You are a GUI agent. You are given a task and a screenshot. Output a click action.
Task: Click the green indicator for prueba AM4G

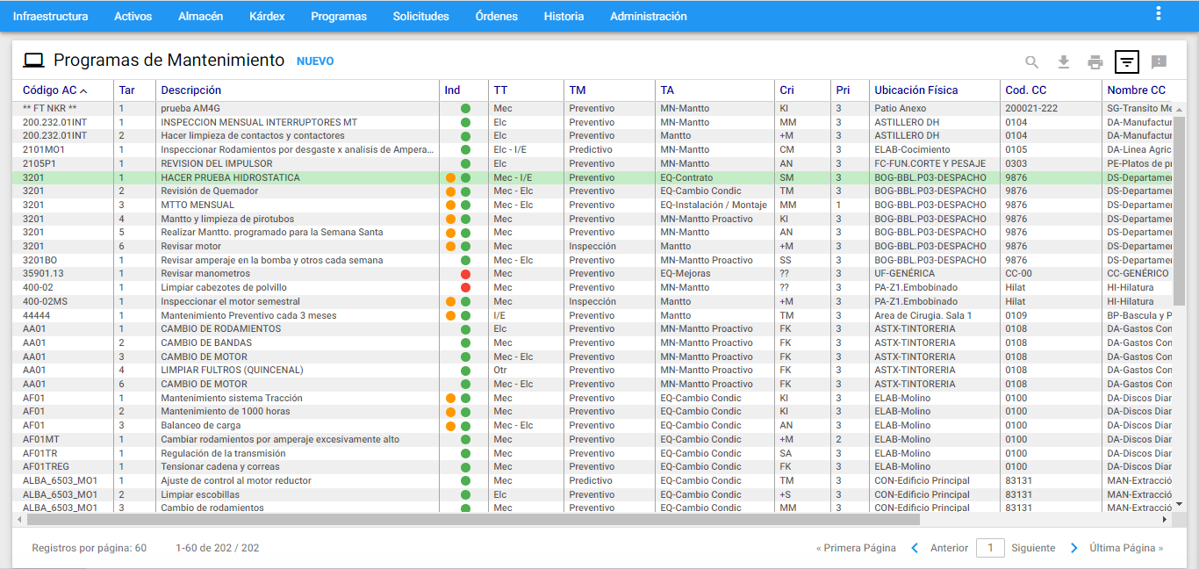[x=465, y=109]
